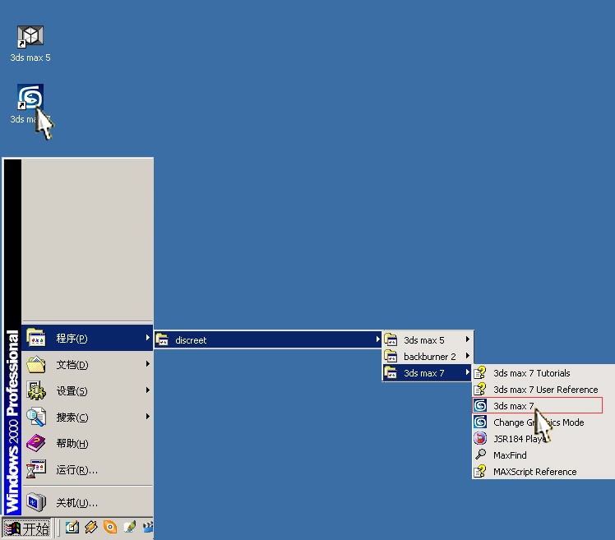Open the Run dialog from the Start menu
The image size is (615, 540).
[87, 469]
